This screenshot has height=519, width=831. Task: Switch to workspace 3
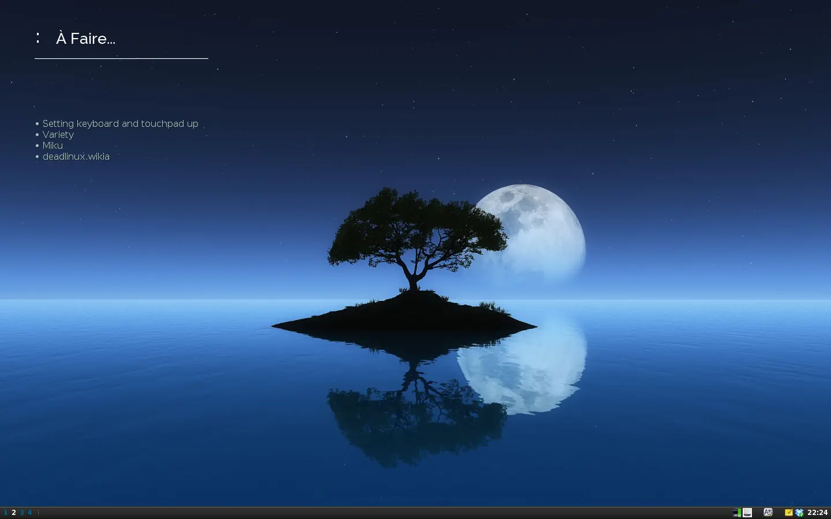click(x=21, y=512)
